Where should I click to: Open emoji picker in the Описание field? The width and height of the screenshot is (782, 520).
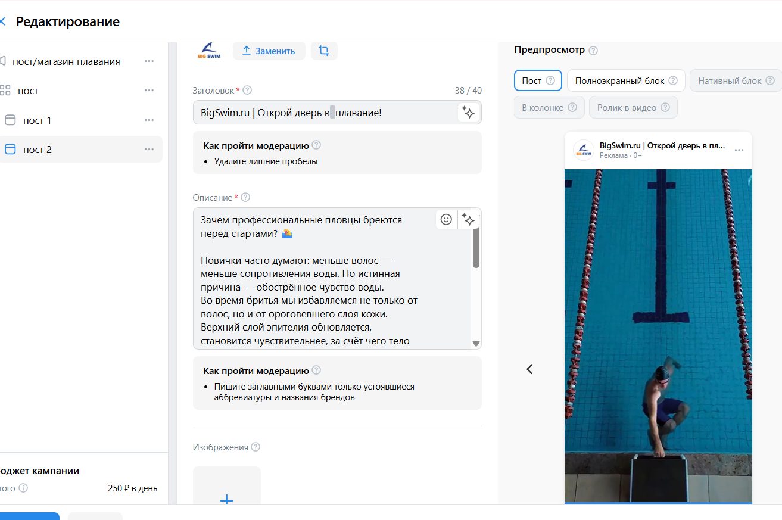(x=446, y=220)
